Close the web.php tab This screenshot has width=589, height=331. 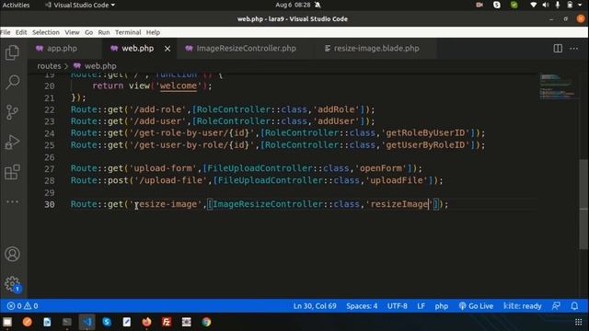[x=167, y=49]
